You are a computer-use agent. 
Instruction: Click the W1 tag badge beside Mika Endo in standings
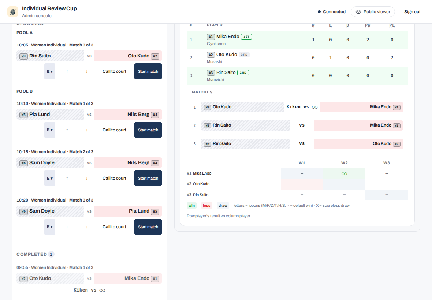211,37
